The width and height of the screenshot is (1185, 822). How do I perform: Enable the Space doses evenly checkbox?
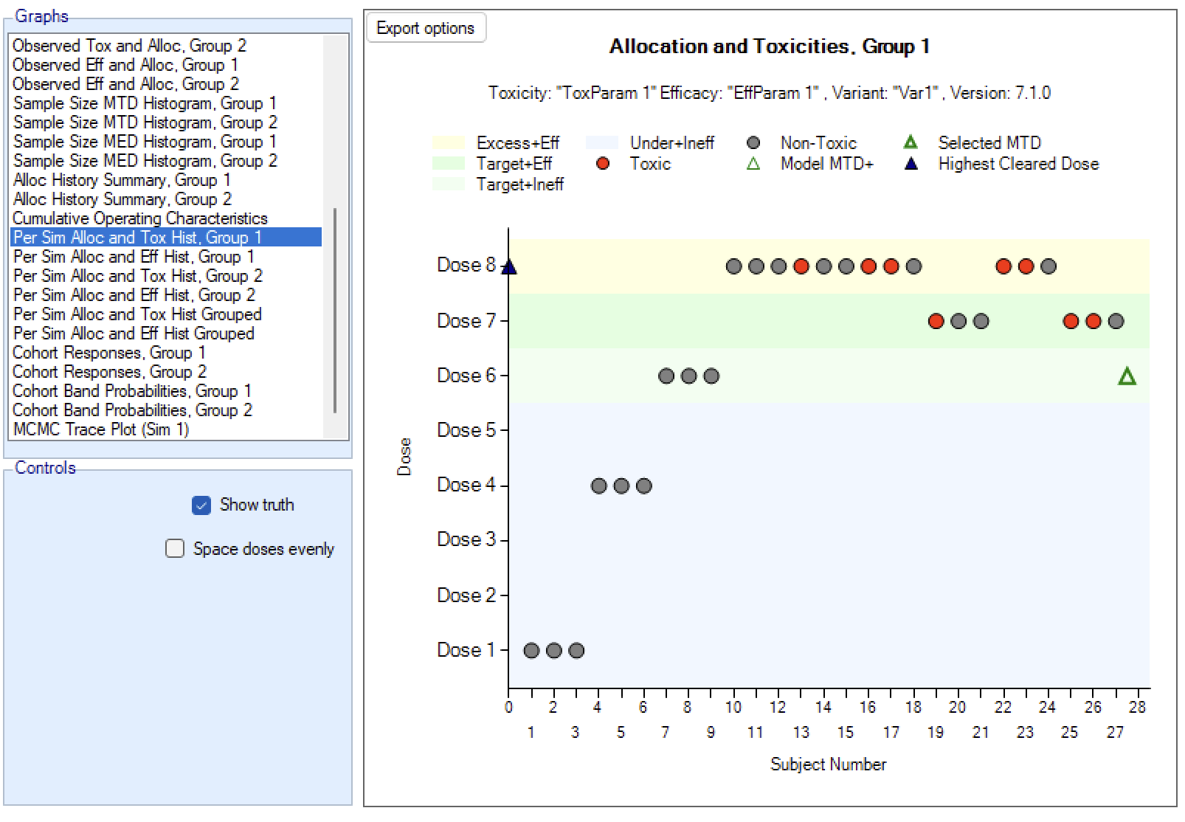tap(175, 549)
